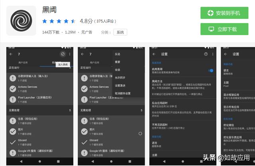
Task: Tap Android home circle in second screenshot
Action: (111, 162)
